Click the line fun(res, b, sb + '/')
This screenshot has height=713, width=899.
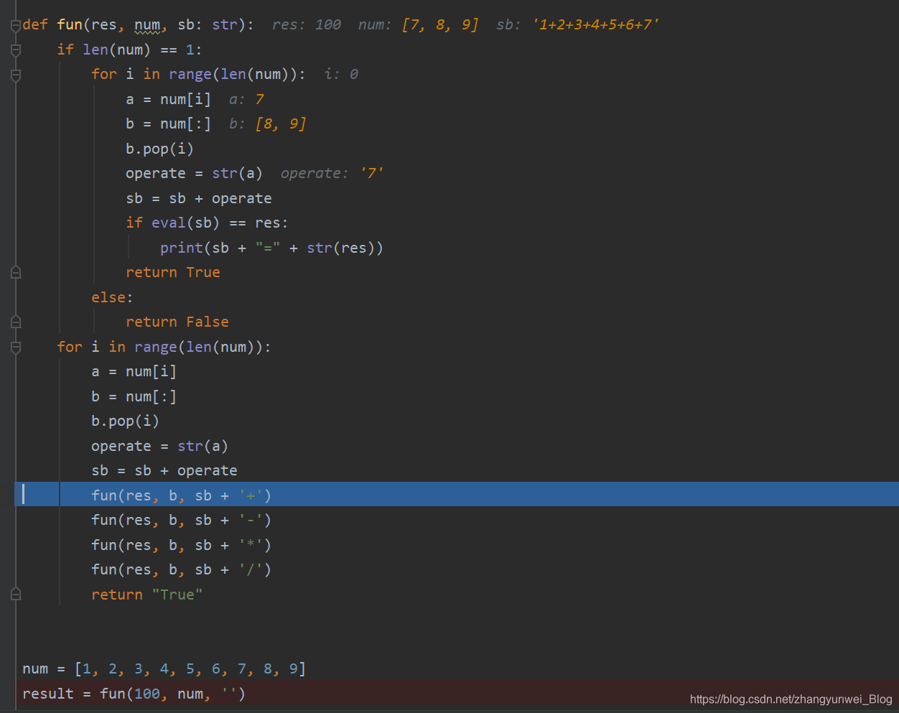pyautogui.click(x=181, y=569)
